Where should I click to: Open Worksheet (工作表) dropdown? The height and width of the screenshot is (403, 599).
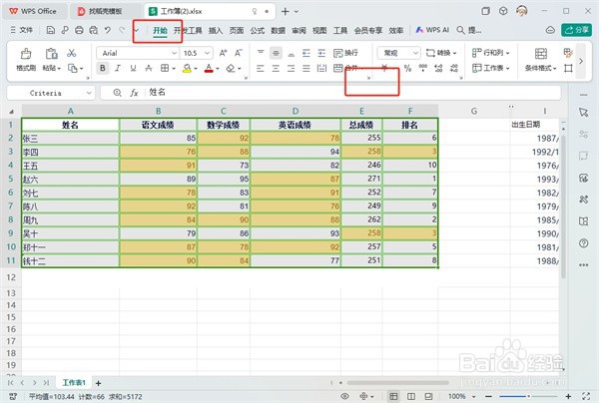(x=490, y=68)
